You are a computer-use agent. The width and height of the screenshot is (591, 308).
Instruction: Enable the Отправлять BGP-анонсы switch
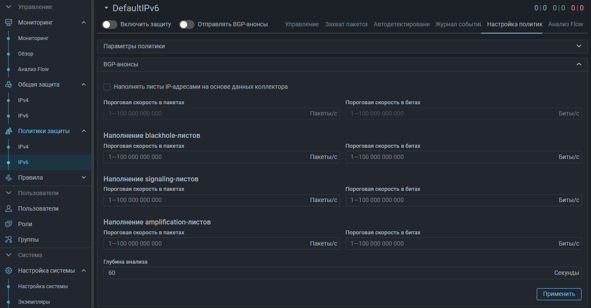187,25
